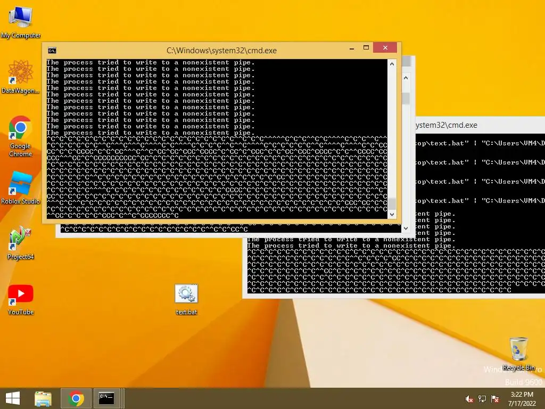
Task: Click the muted volume tray icon
Action: click(469, 399)
